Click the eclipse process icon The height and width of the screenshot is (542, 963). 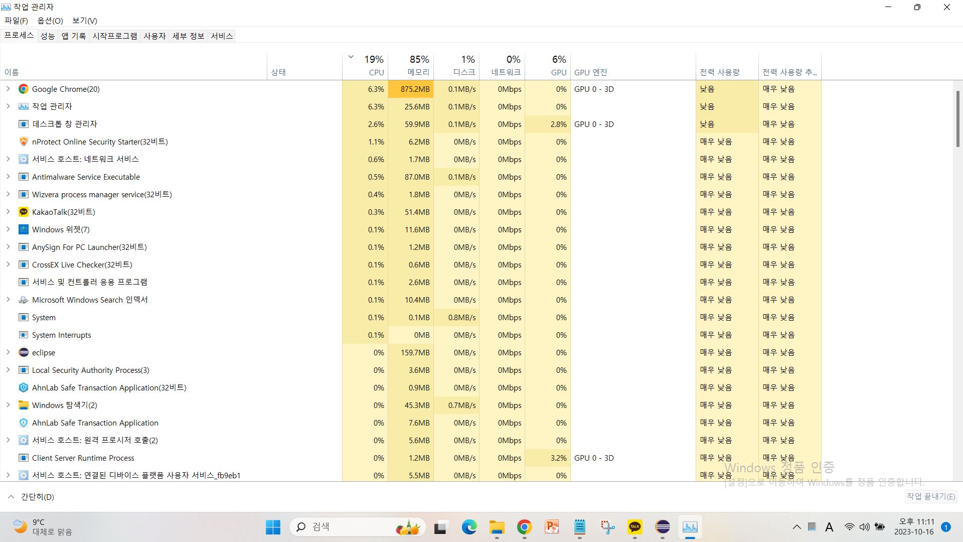[x=24, y=352]
